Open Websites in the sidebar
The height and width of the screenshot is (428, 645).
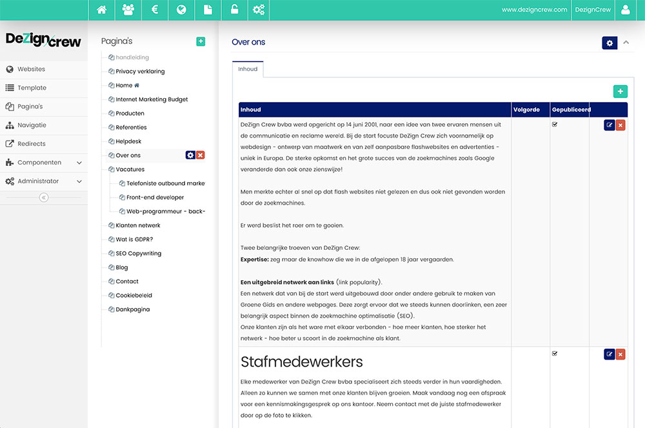coord(44,69)
